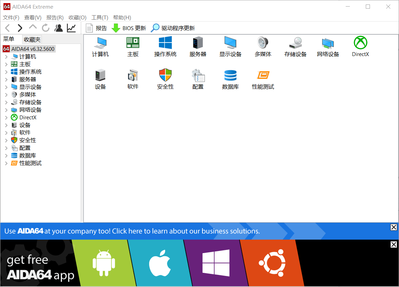Image resolution: width=399 pixels, height=287 pixels.
Task: Click the up-level arrow in toolbar
Action: pyautogui.click(x=33, y=27)
